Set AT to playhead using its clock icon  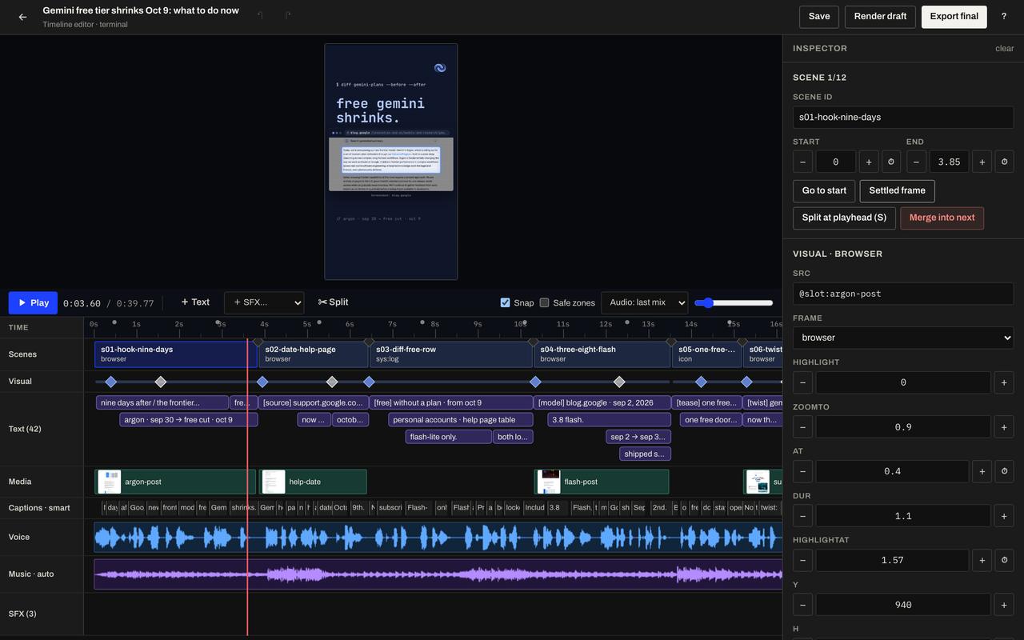1004,471
